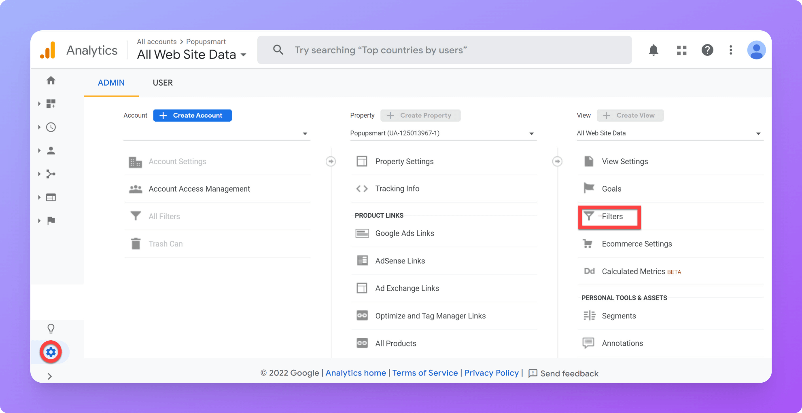Click the arrow between Property and View columns
This screenshot has height=413, width=802.
(557, 162)
